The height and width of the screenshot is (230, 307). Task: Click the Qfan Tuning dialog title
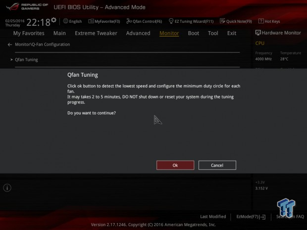pos(83,75)
